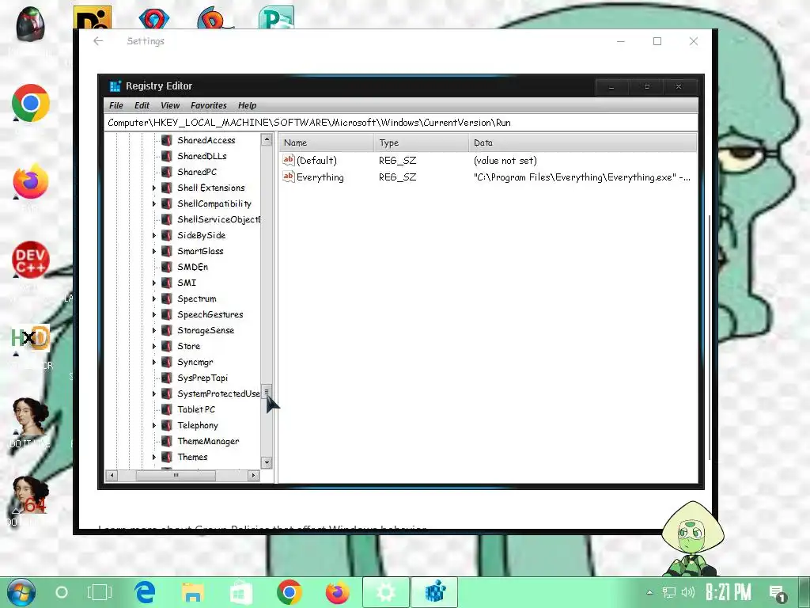Open Microsoft Store from the taskbar
The image size is (810, 608).
240,592
